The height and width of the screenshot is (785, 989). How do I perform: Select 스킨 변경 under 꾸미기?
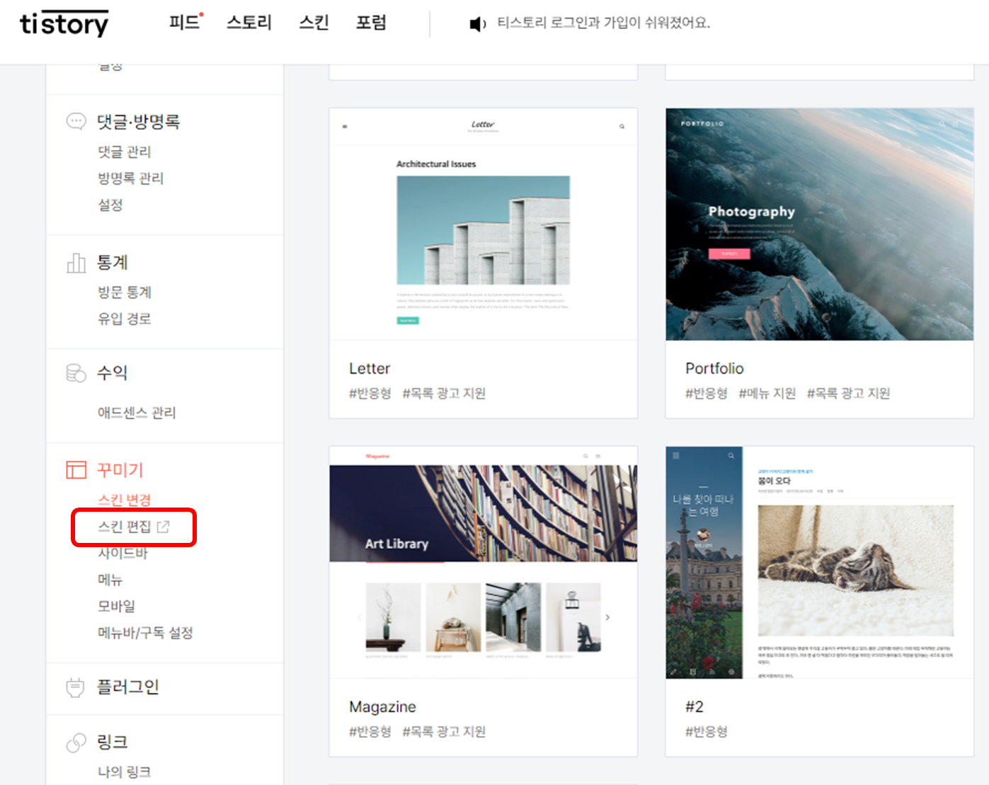[x=125, y=500]
